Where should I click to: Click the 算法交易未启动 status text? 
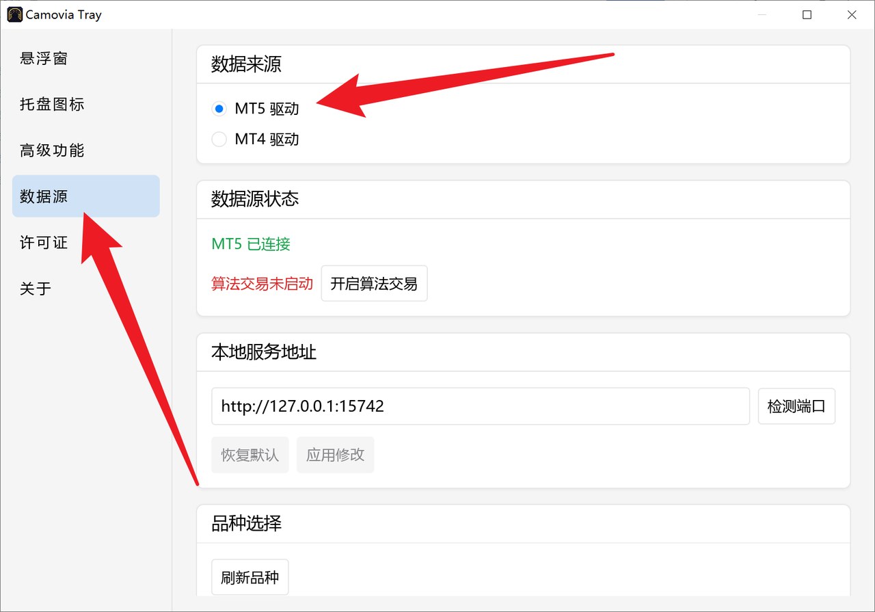262,284
